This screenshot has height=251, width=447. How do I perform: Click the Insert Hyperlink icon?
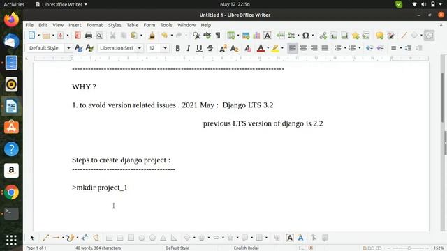(323, 36)
